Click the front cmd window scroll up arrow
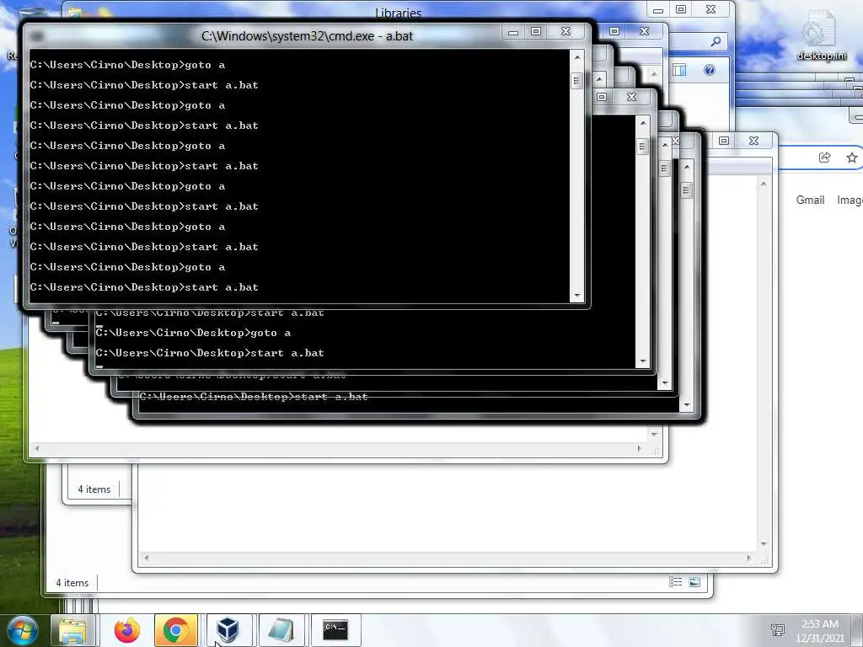Viewport: 863px width, 647px height. click(x=576, y=57)
